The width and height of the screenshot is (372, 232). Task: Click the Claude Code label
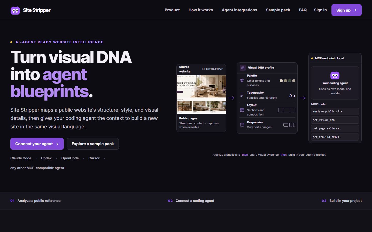click(21, 158)
